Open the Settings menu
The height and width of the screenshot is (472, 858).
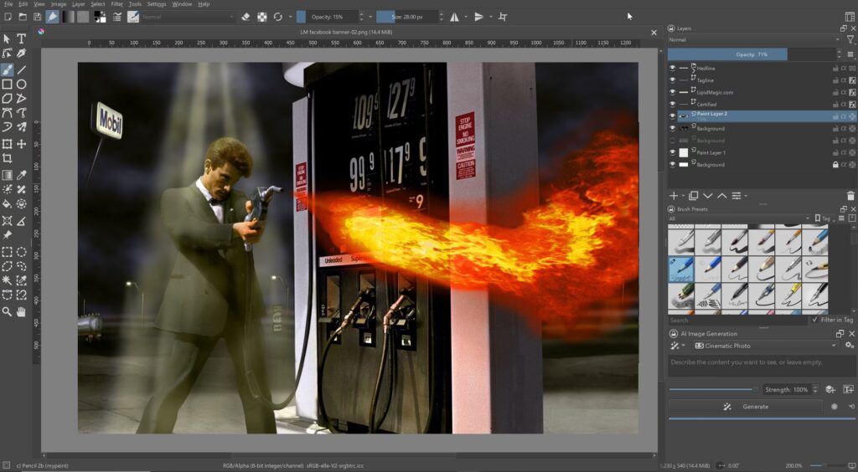point(157,4)
